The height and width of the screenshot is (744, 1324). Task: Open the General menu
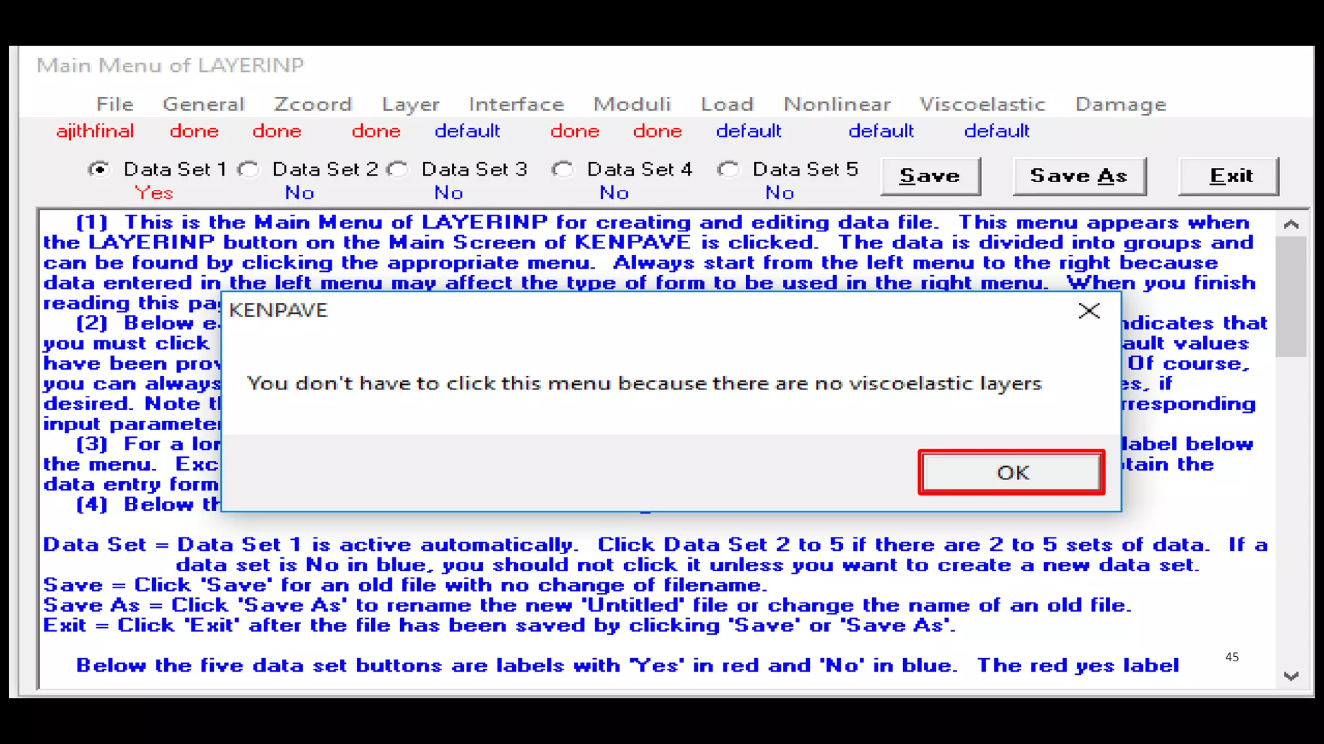pyautogui.click(x=204, y=105)
